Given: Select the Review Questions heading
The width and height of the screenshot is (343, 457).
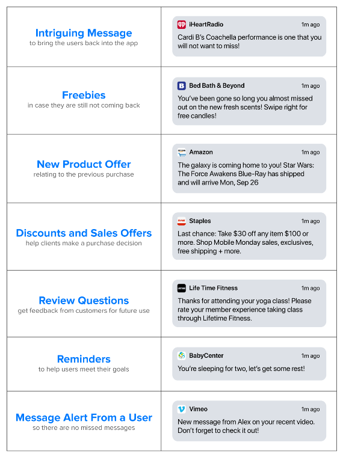Looking at the screenshot, I should pos(84,301).
